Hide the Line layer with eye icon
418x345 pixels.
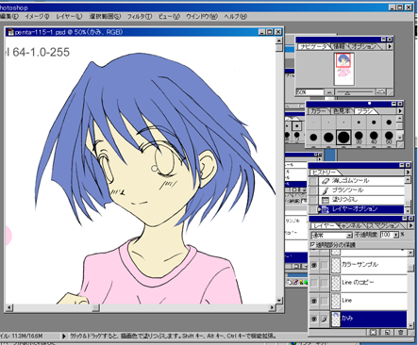pos(314,301)
